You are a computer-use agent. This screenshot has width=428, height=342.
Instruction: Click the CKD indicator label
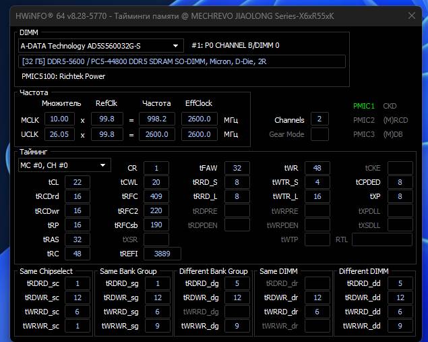pos(390,106)
